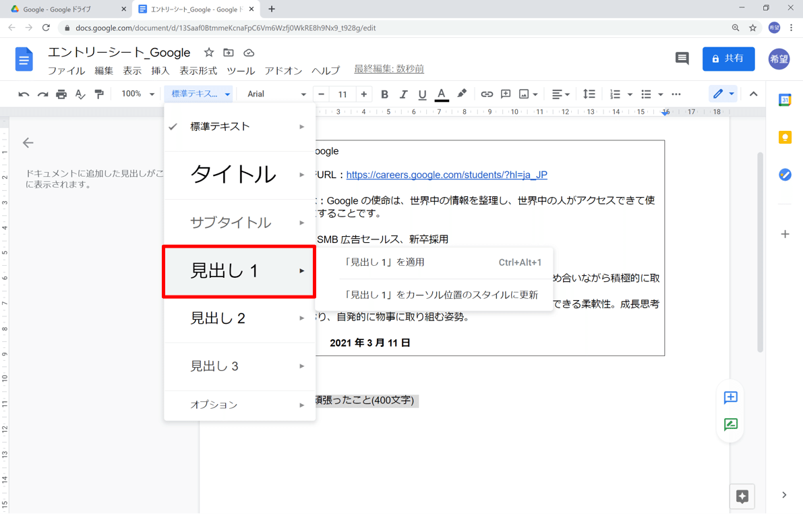Click the blue 共有 button
Image resolution: width=803 pixels, height=514 pixels.
click(728, 59)
